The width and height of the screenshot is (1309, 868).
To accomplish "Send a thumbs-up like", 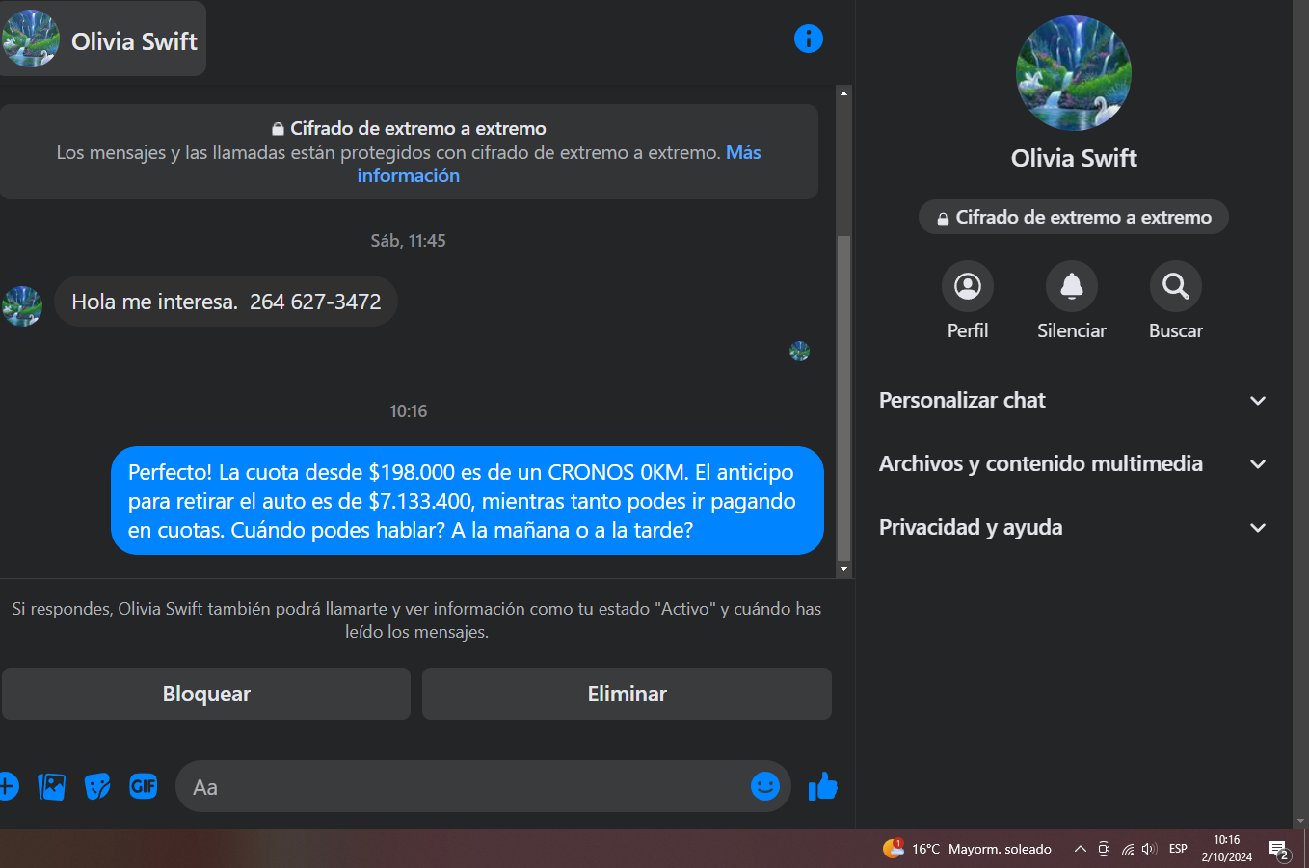I will (x=822, y=786).
